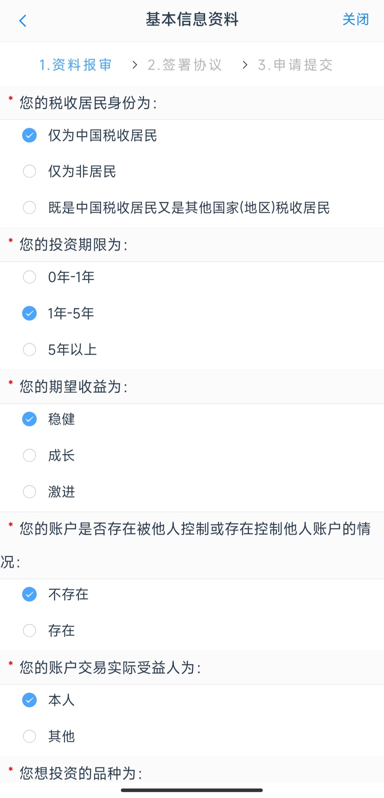384x798 pixels.
Task: Tap 关闭 to close the form
Action: [x=355, y=20]
